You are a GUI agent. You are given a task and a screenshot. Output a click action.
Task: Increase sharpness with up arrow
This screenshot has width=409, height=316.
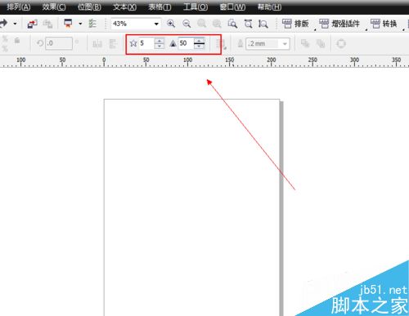[199, 40]
